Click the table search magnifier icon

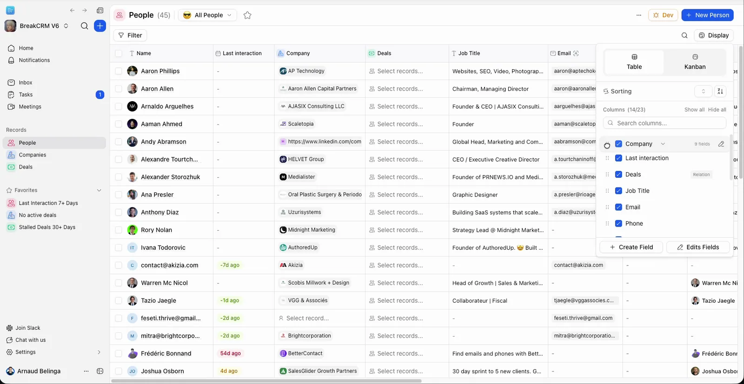(x=684, y=35)
